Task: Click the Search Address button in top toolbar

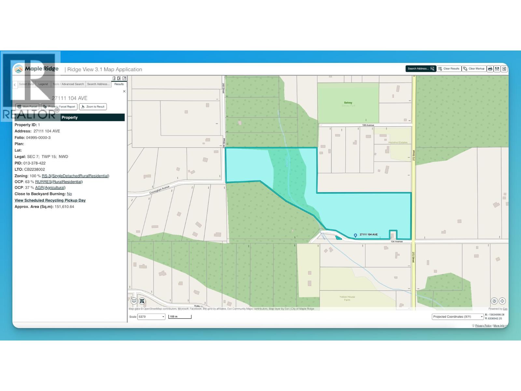Action: tap(421, 69)
